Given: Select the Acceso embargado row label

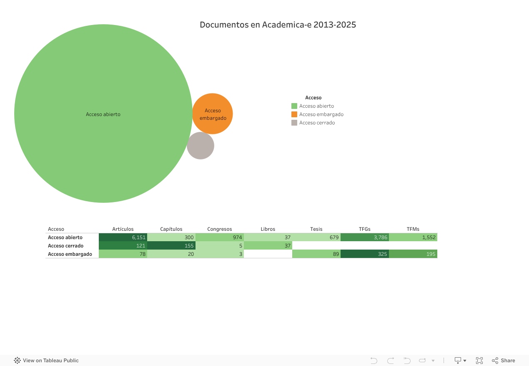Looking at the screenshot, I should [x=70, y=254].
